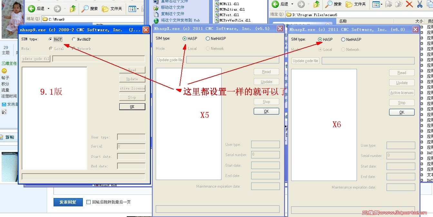Click Update button in NhaspX v5.5 dialog

(x=266, y=82)
